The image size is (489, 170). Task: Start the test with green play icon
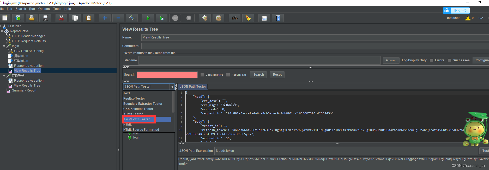click(x=148, y=18)
